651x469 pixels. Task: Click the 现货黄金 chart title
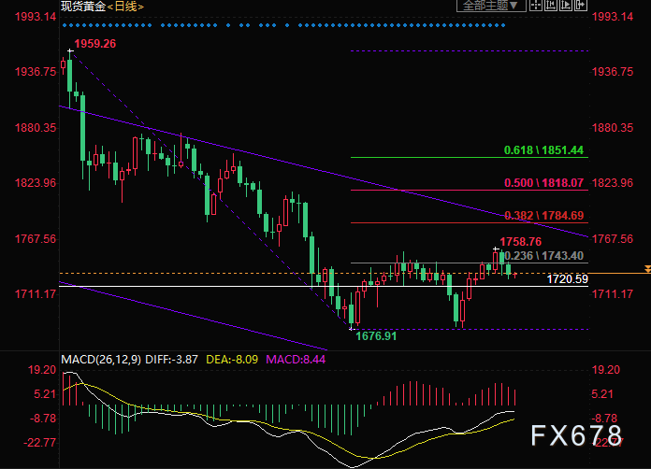83,7
